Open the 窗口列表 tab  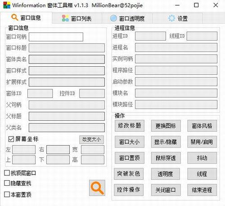pyautogui.click(x=77, y=18)
